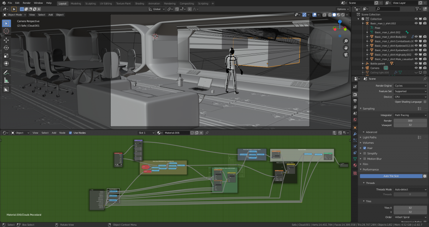Pin the properties editor context

point(425,79)
